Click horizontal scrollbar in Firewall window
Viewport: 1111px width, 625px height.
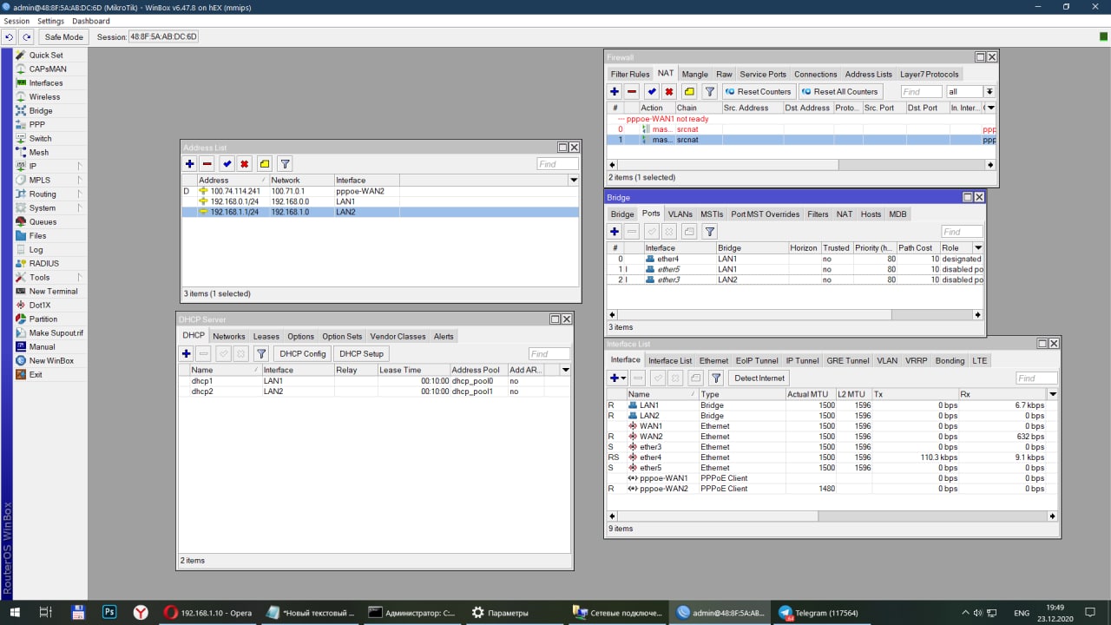point(803,164)
